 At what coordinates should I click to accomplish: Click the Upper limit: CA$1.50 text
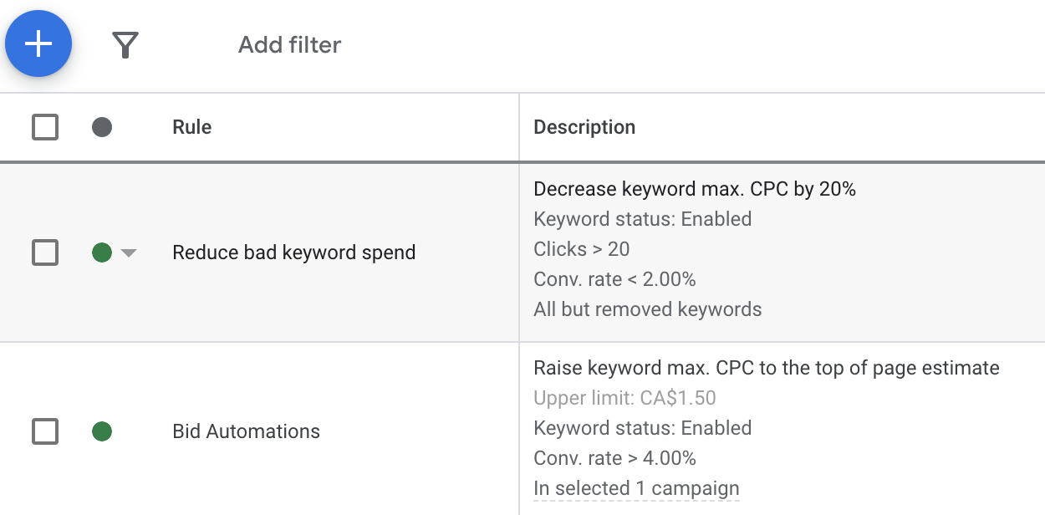tap(624, 398)
